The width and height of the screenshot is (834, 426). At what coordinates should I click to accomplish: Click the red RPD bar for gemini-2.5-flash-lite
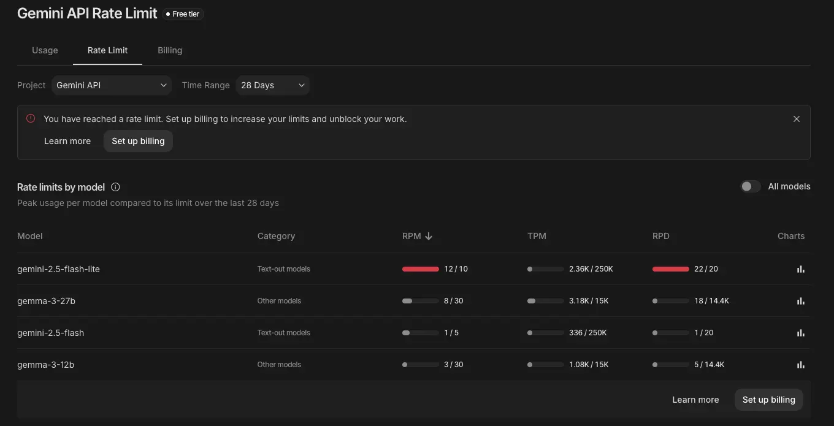click(671, 269)
